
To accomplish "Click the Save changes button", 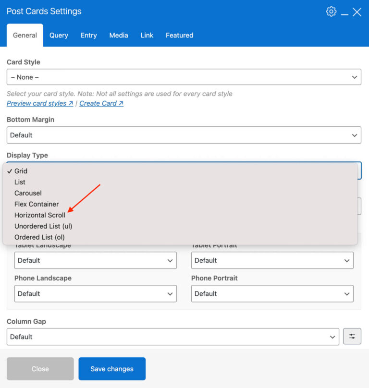I will pyautogui.click(x=112, y=369).
